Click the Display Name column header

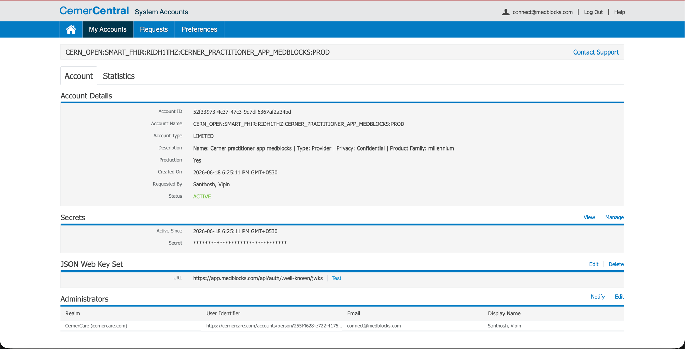click(504, 313)
